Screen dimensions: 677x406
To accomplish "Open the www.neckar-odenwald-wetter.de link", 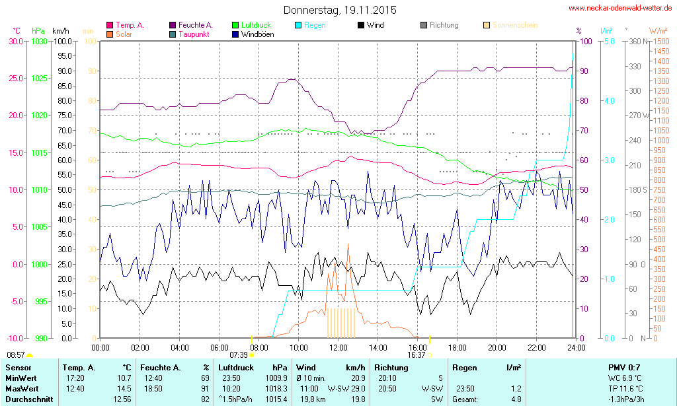I will [x=620, y=8].
